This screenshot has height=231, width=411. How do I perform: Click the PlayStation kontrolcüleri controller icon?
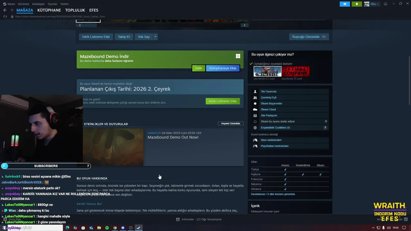[255, 146]
